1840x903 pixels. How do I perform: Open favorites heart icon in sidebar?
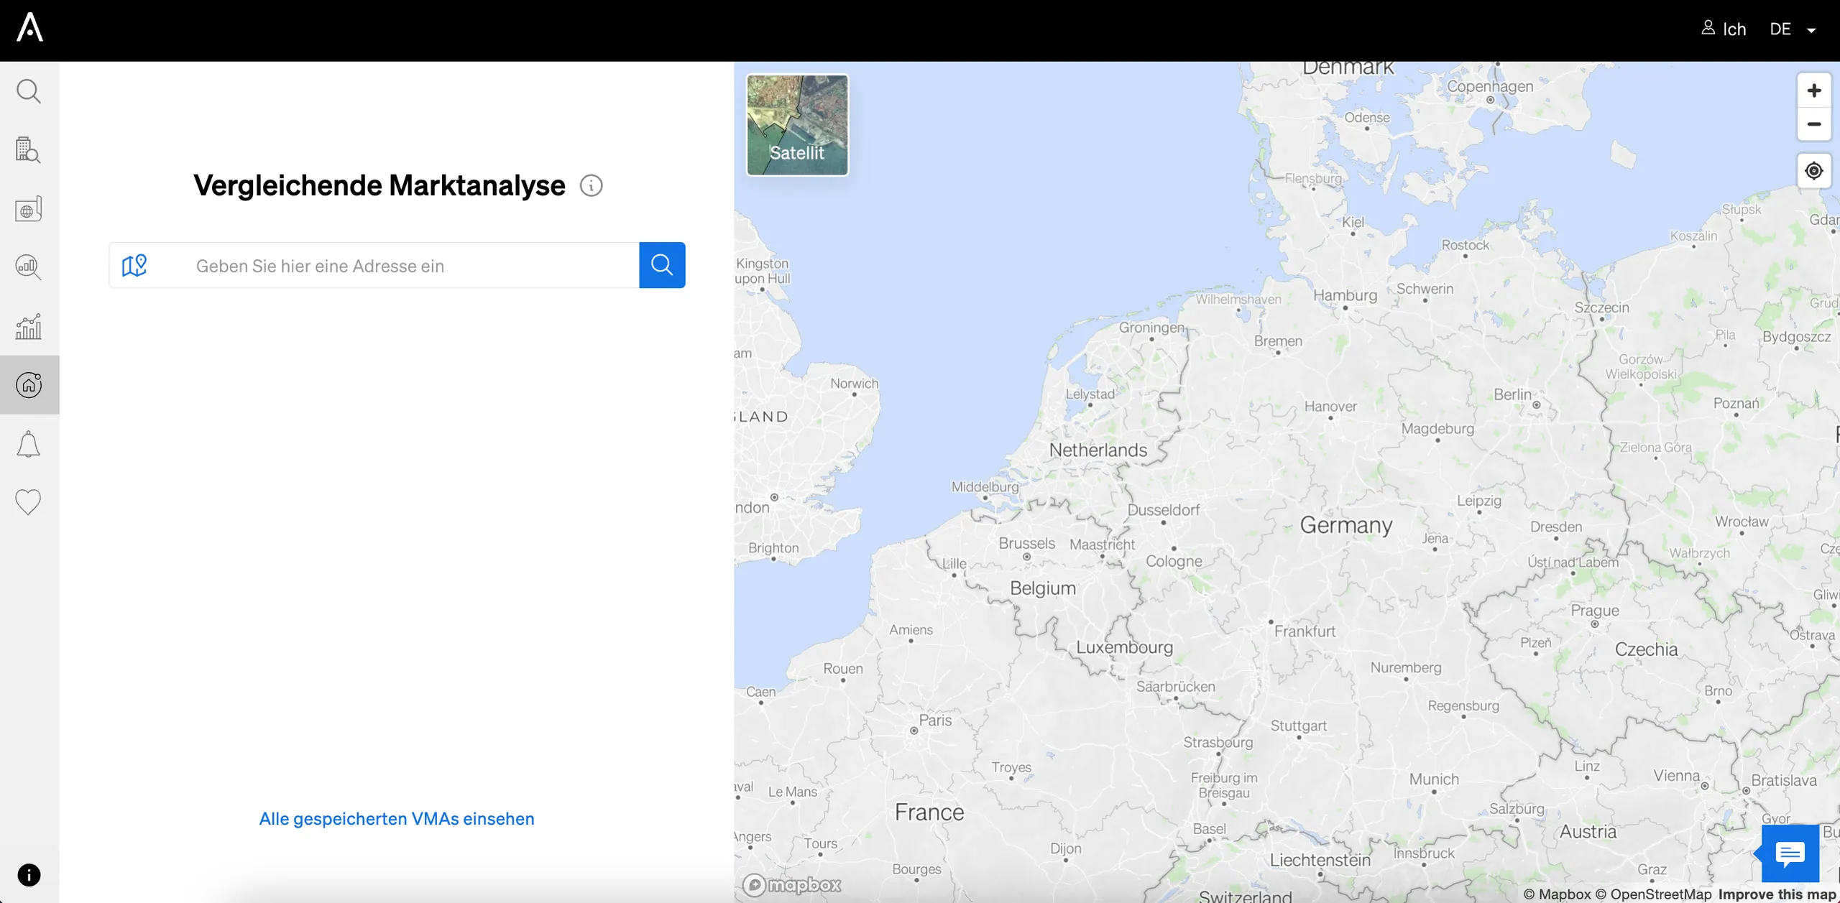(29, 502)
